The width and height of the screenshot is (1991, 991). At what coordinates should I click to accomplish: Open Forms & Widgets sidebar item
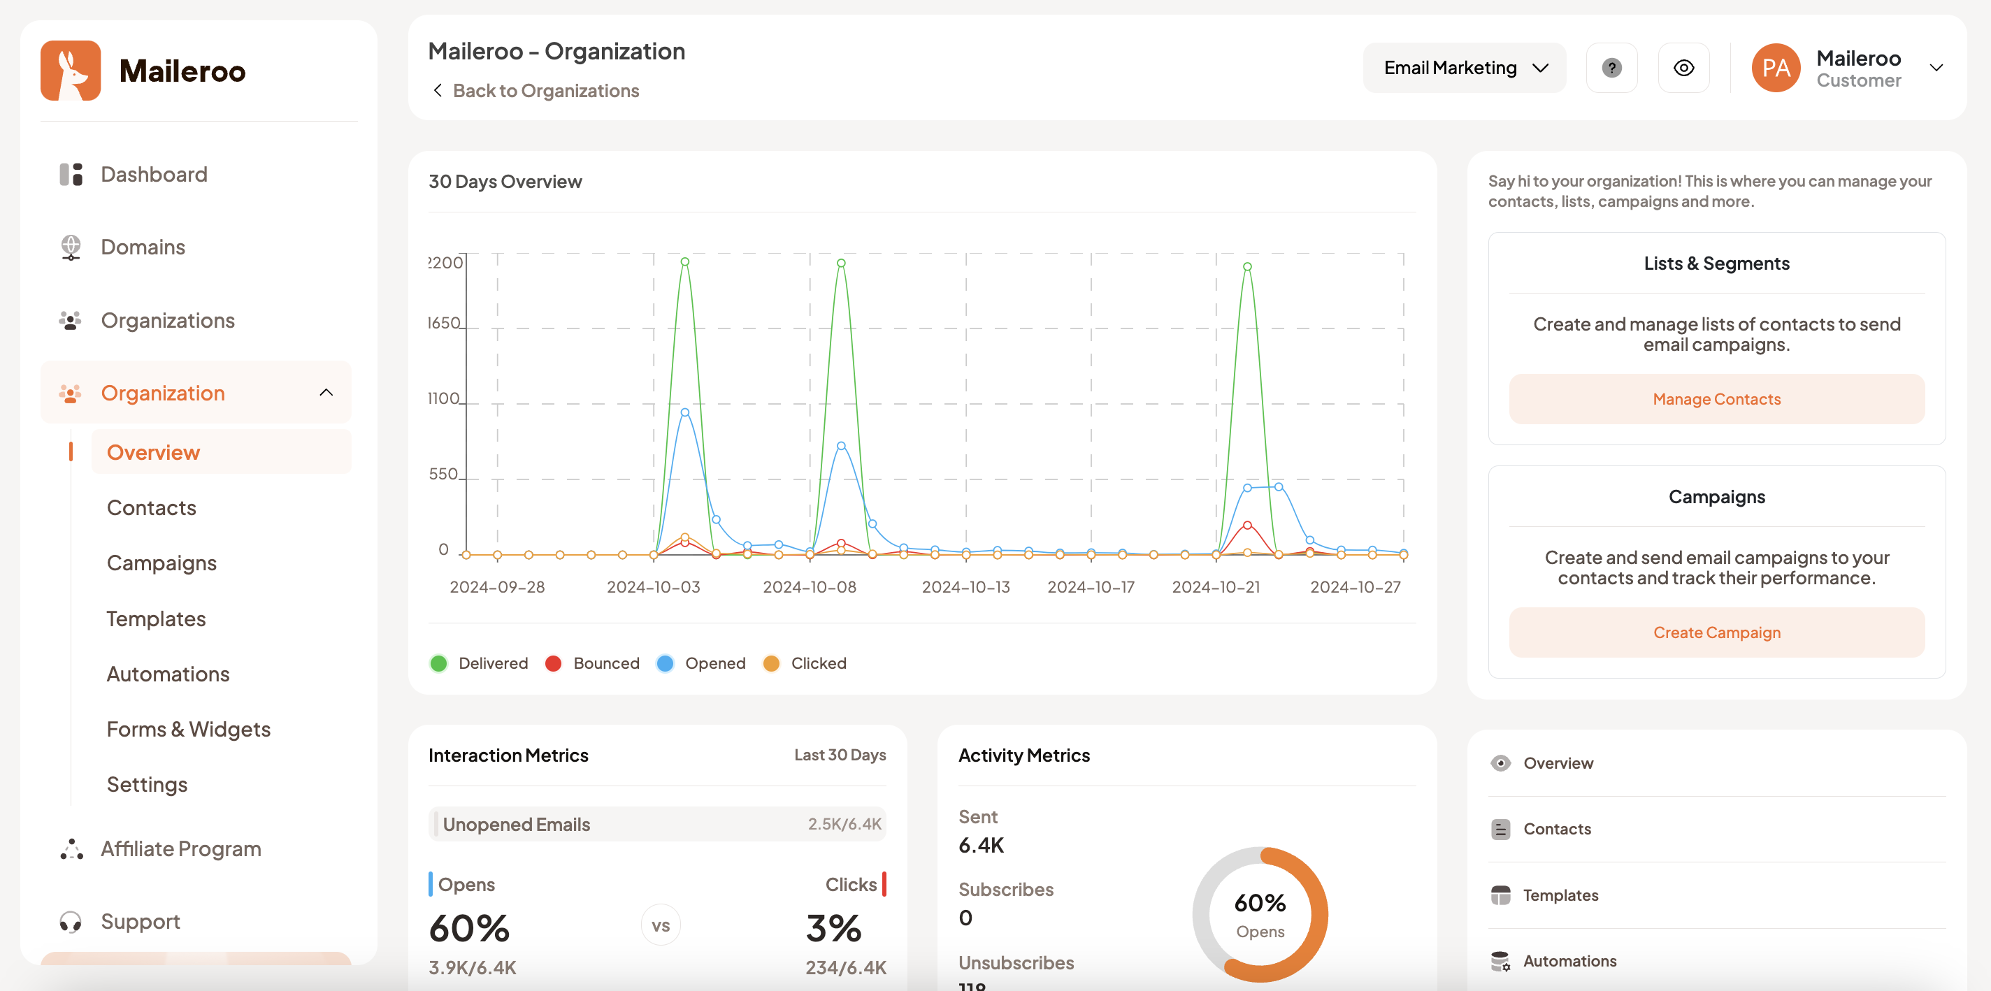coord(189,729)
